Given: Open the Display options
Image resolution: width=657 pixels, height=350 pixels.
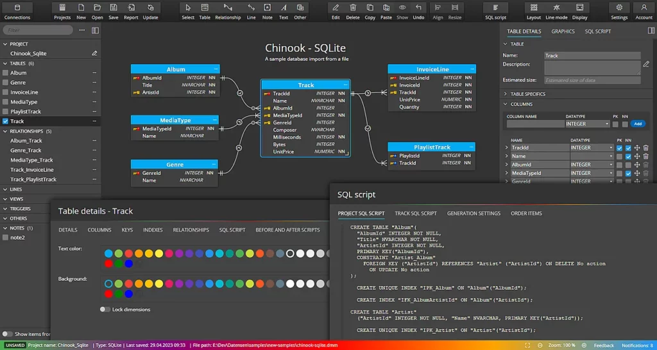Looking at the screenshot, I should pos(580,12).
